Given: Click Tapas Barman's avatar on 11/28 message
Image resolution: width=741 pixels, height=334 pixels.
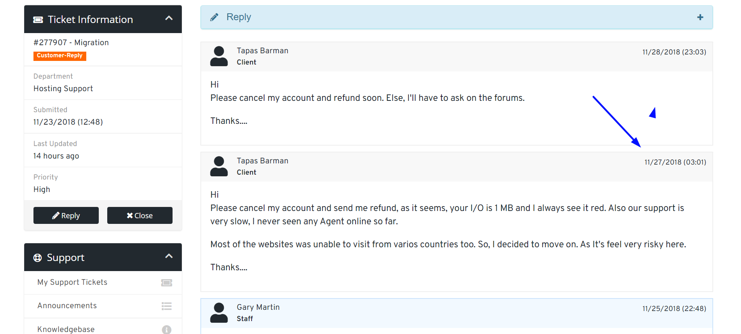Looking at the screenshot, I should point(219,56).
